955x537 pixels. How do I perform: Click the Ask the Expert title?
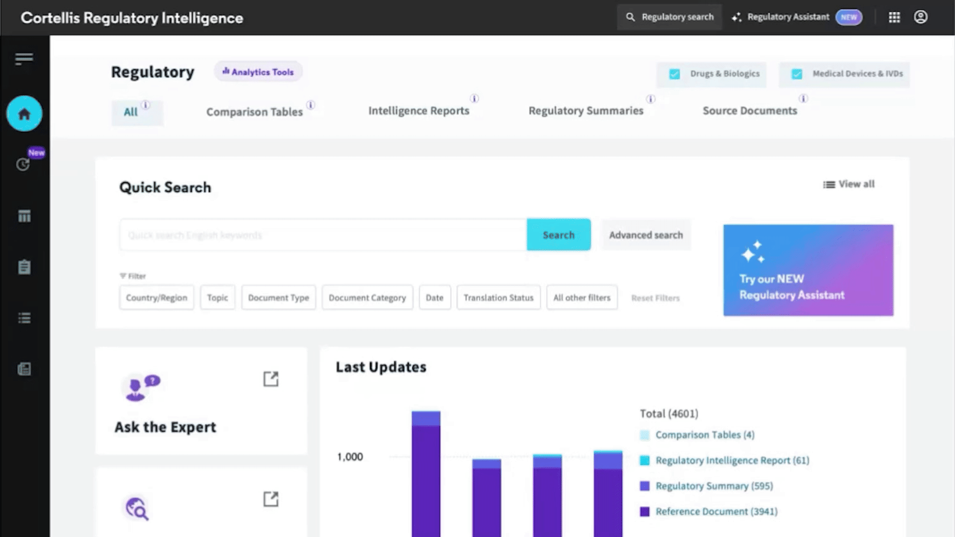point(165,427)
